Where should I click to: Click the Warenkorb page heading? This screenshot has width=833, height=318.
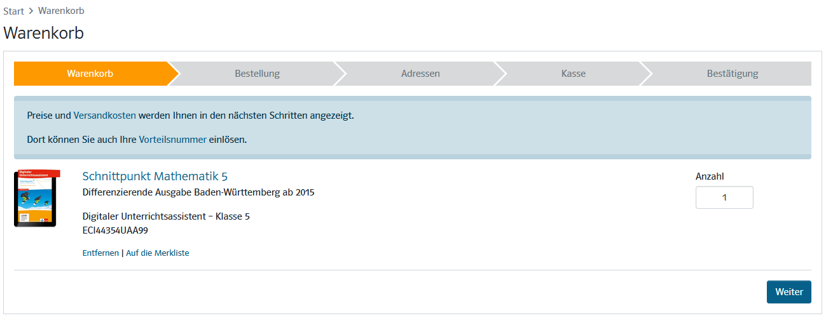click(44, 33)
